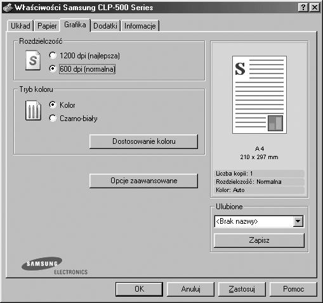Screen dimensions: 323x303
Task: Click the 'Liczba kopii: 1' summary line
Action: [x=260, y=174]
